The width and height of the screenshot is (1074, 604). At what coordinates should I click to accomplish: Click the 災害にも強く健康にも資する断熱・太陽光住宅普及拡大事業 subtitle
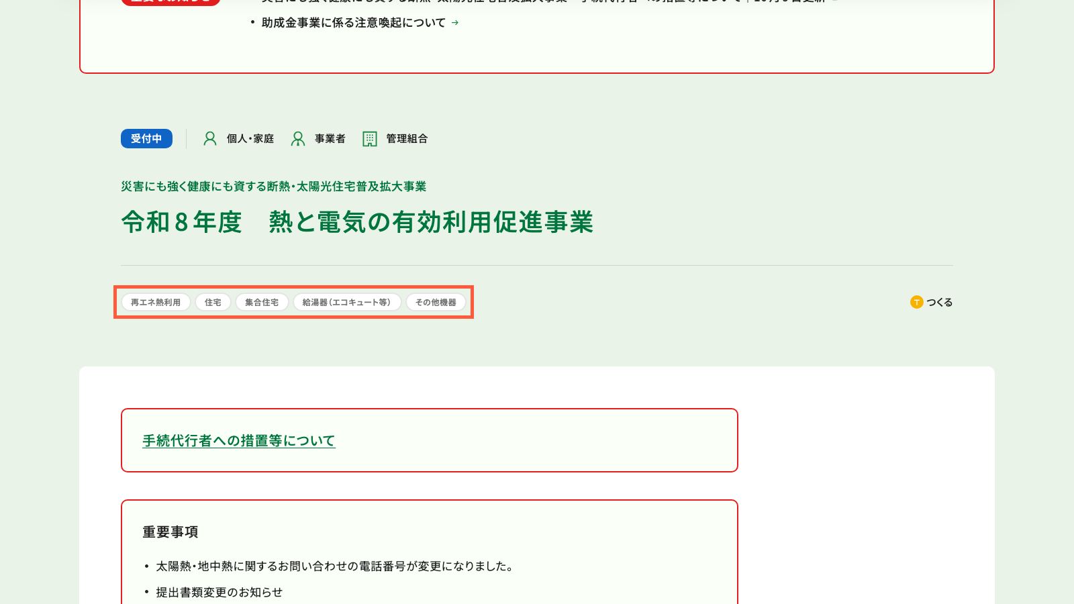[274, 187]
